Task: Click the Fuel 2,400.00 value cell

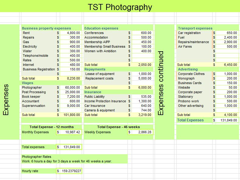Action: pyautogui.click(x=227, y=37)
